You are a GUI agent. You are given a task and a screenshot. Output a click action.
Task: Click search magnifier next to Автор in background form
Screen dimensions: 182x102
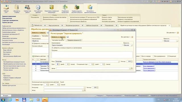85,90
